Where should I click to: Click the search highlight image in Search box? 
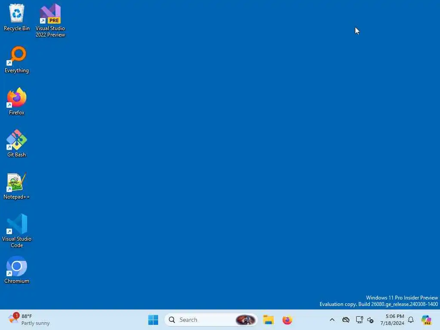[x=245, y=320]
